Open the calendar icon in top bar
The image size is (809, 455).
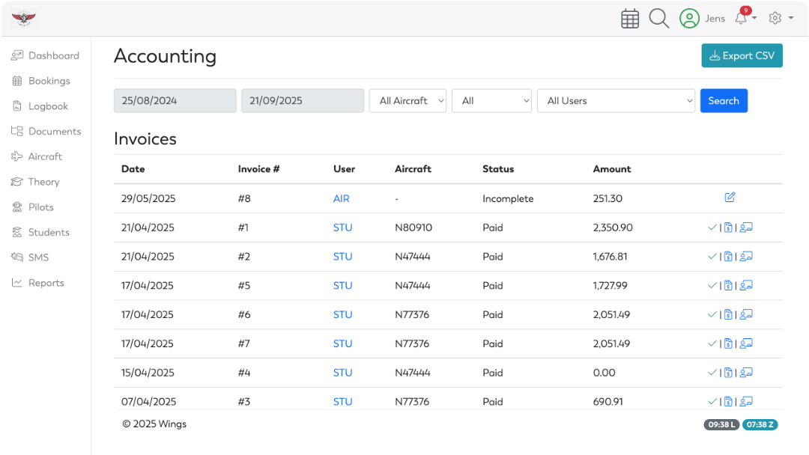coord(630,19)
